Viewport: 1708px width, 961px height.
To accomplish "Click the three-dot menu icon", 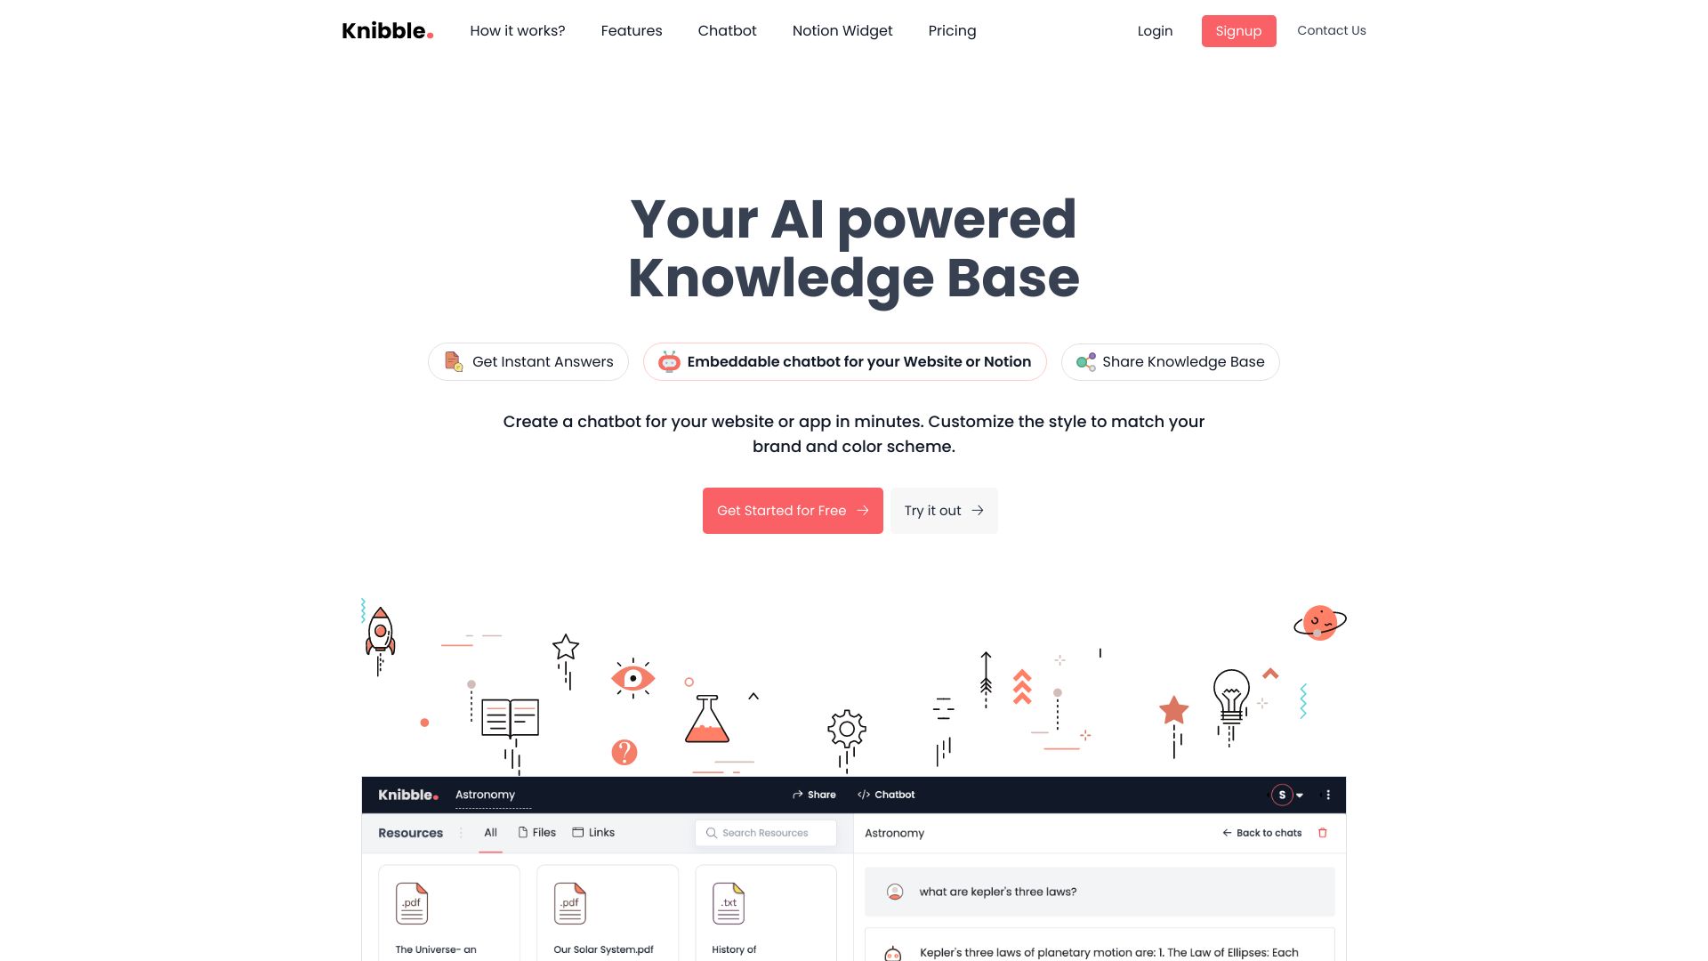I will coord(1328,795).
